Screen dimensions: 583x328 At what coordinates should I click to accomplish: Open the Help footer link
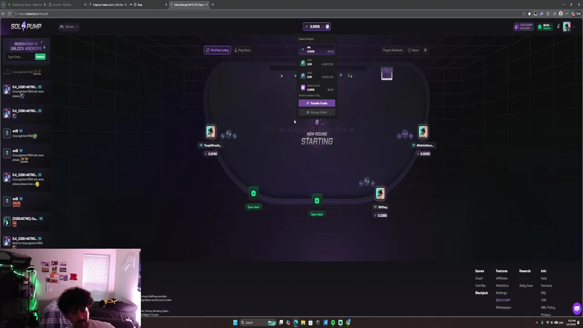click(x=543, y=278)
